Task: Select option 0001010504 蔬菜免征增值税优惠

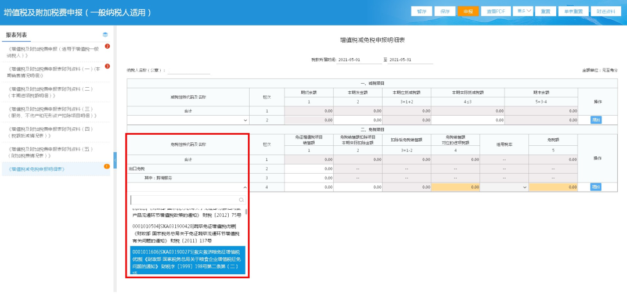Action: point(187,234)
